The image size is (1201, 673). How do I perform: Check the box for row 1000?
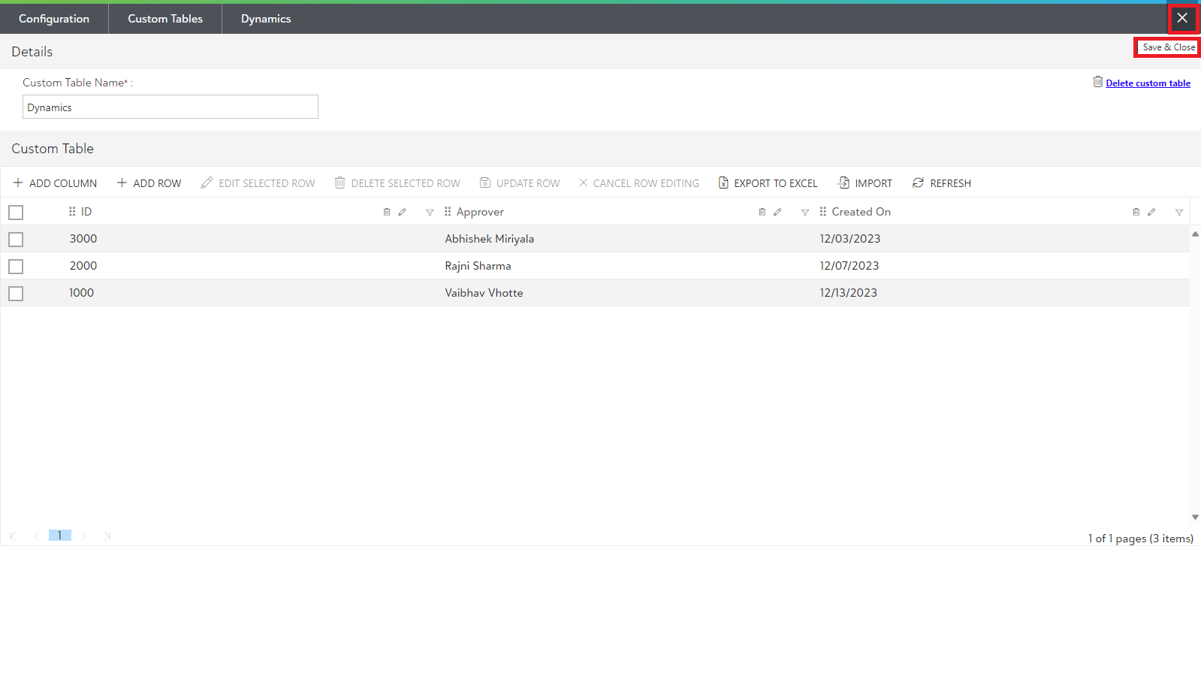coord(16,294)
